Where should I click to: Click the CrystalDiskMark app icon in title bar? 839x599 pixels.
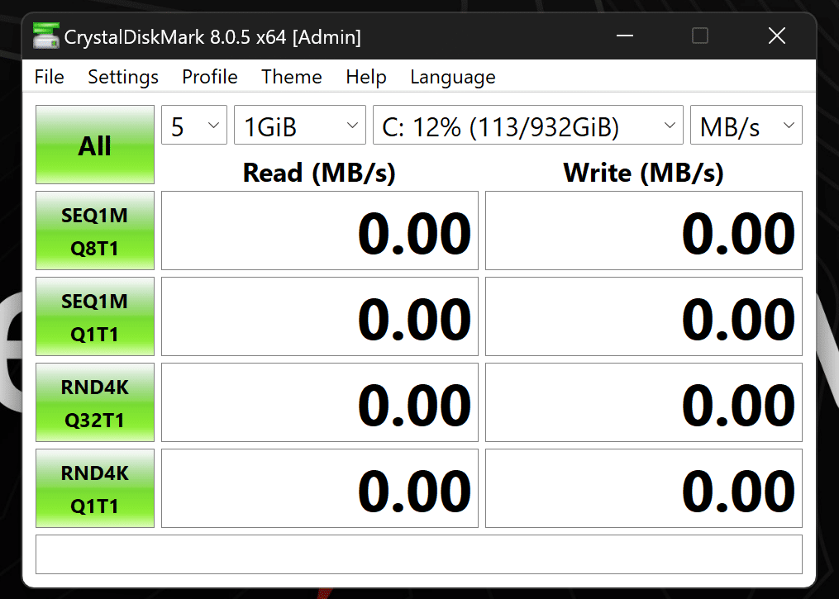(x=45, y=36)
